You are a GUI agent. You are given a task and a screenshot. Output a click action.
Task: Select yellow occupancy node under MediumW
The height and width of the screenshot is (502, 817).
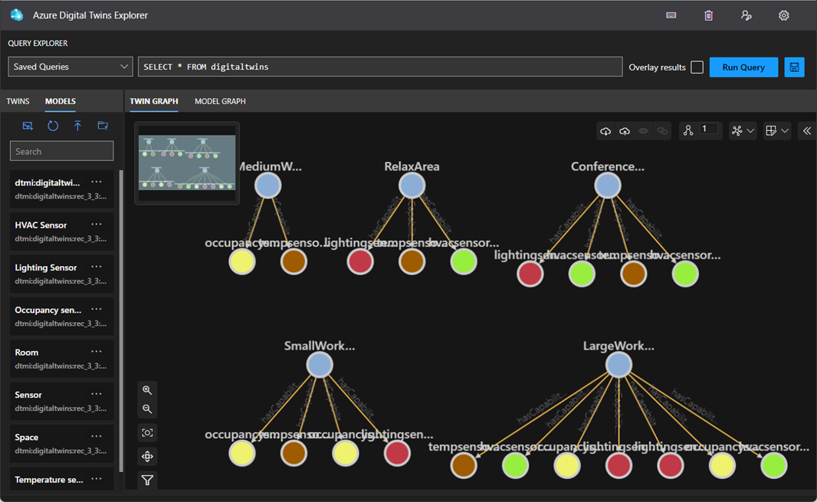tap(242, 261)
